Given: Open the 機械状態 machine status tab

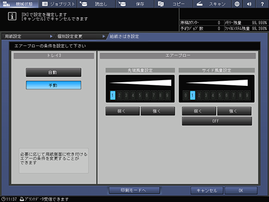Looking at the screenshot, I should [x=19, y=4].
